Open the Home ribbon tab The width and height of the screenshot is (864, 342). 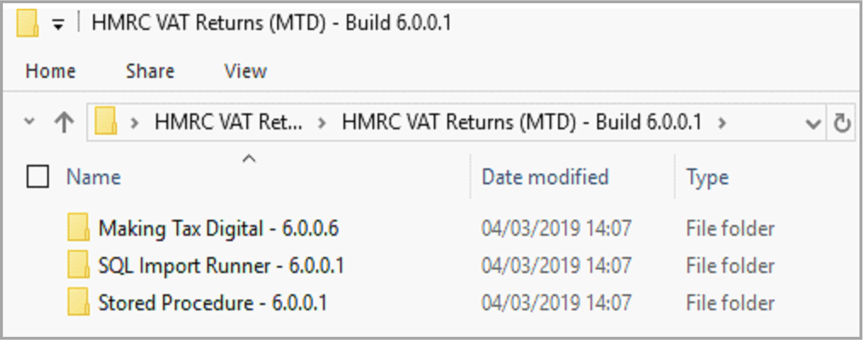coord(51,71)
